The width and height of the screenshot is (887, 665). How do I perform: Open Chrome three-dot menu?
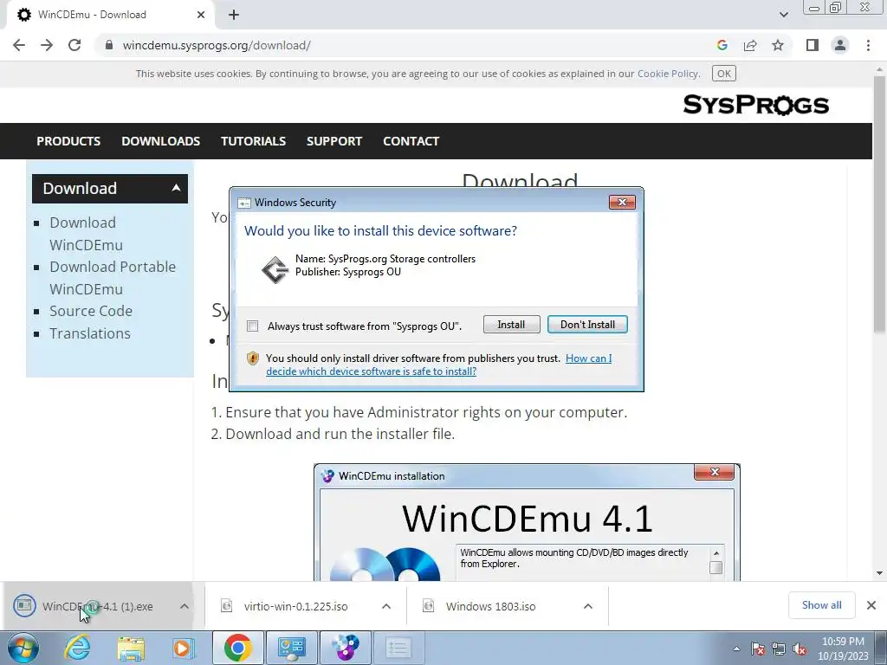pyautogui.click(x=868, y=45)
